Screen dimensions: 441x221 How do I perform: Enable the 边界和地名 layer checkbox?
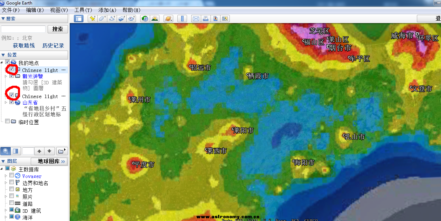12,182
